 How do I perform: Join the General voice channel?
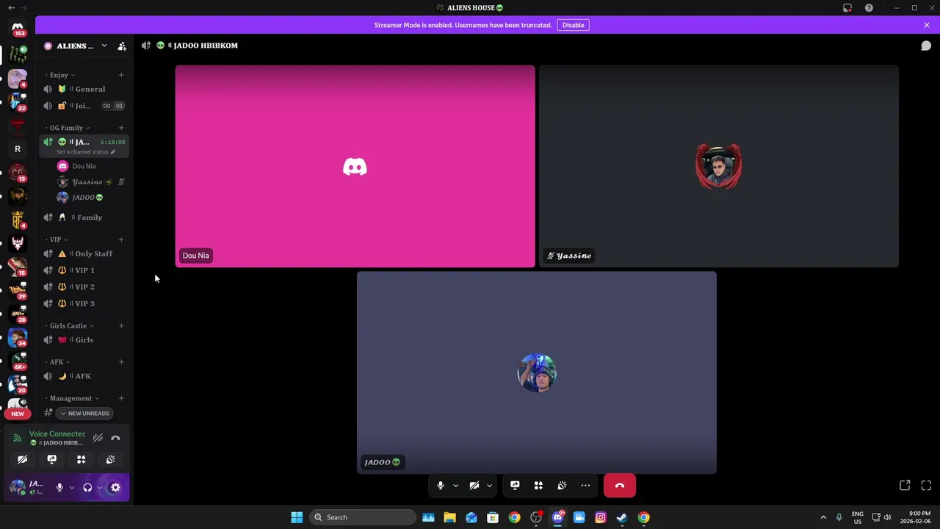[x=84, y=89]
